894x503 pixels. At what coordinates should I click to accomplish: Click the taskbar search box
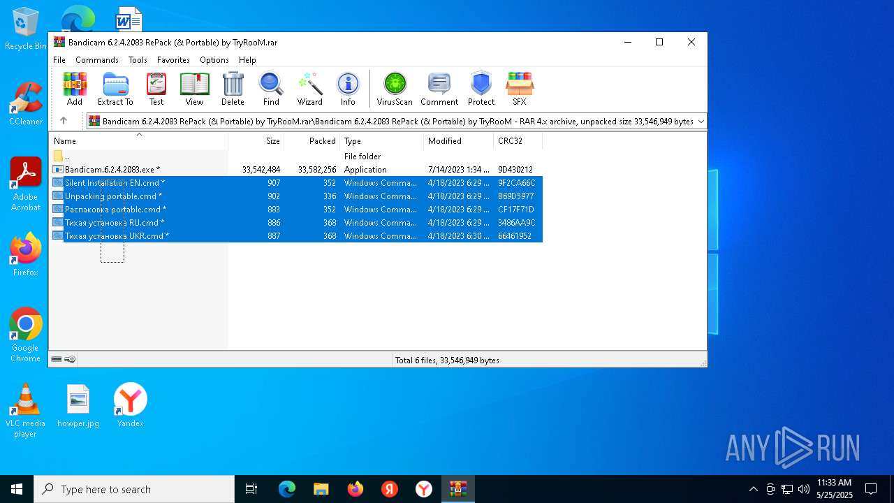134,489
